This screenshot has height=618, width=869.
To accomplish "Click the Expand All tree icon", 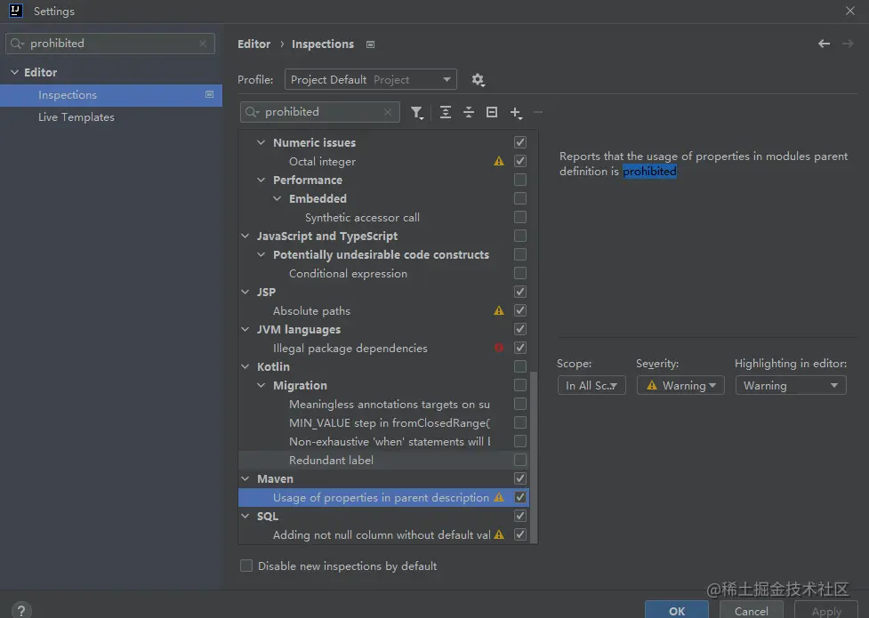I will pos(445,113).
